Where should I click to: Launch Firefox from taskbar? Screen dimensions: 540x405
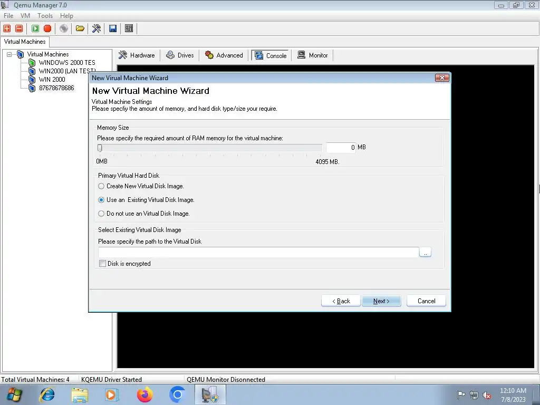point(144,395)
